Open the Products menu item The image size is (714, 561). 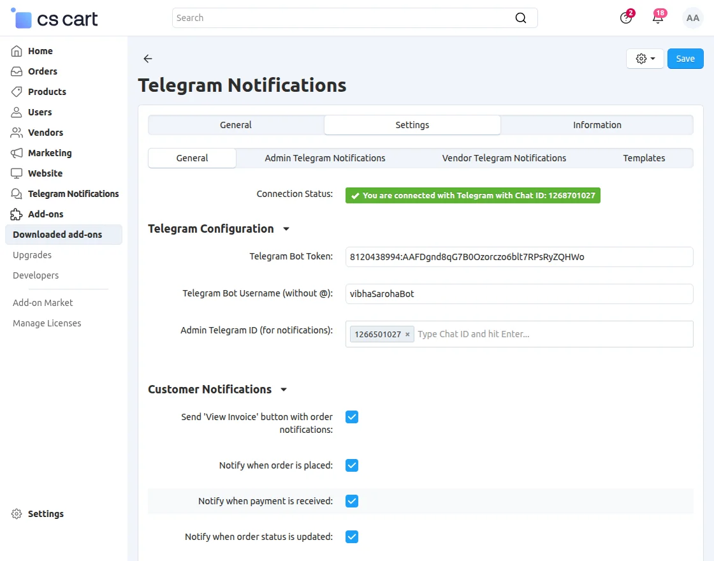click(x=47, y=92)
